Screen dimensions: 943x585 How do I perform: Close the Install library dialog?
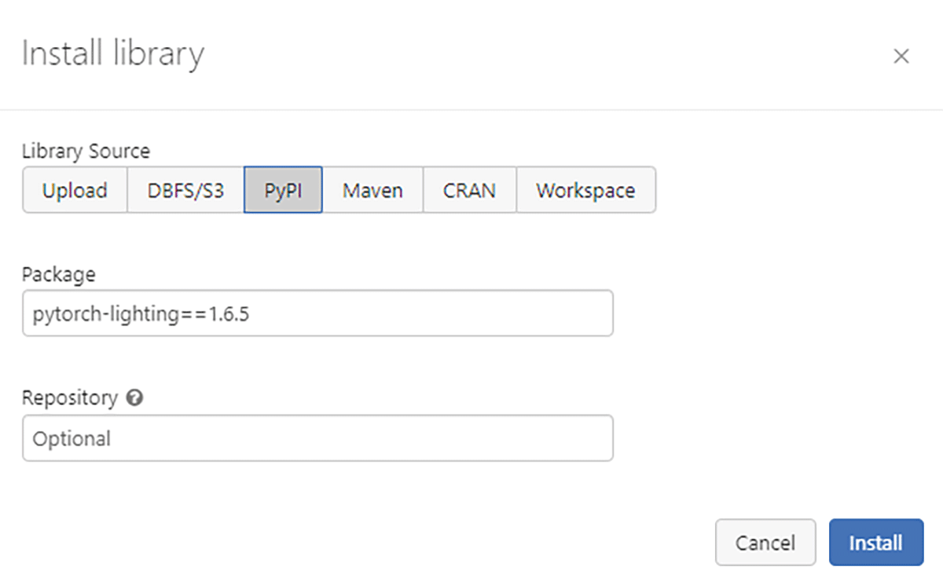901,56
